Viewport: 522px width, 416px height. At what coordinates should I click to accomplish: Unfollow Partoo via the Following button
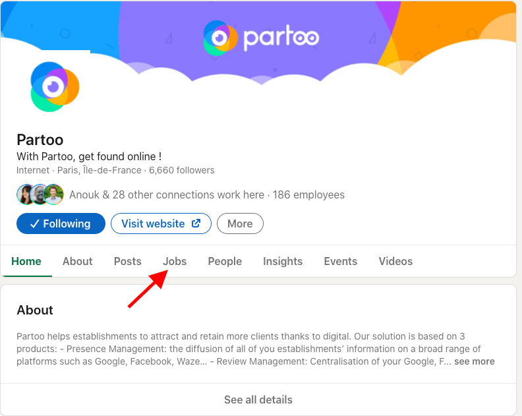pyautogui.click(x=61, y=223)
